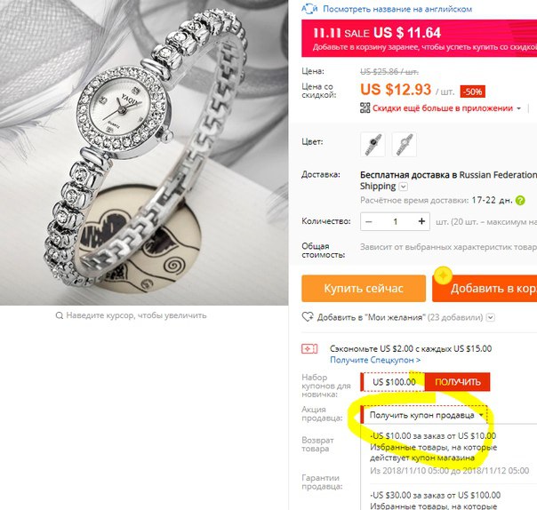
Task: Decrease the quantity with the minus button
Action: (x=369, y=222)
